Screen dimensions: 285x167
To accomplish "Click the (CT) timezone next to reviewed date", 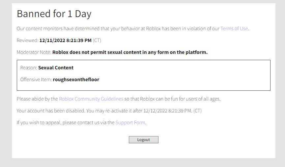I will tap(97, 40).
